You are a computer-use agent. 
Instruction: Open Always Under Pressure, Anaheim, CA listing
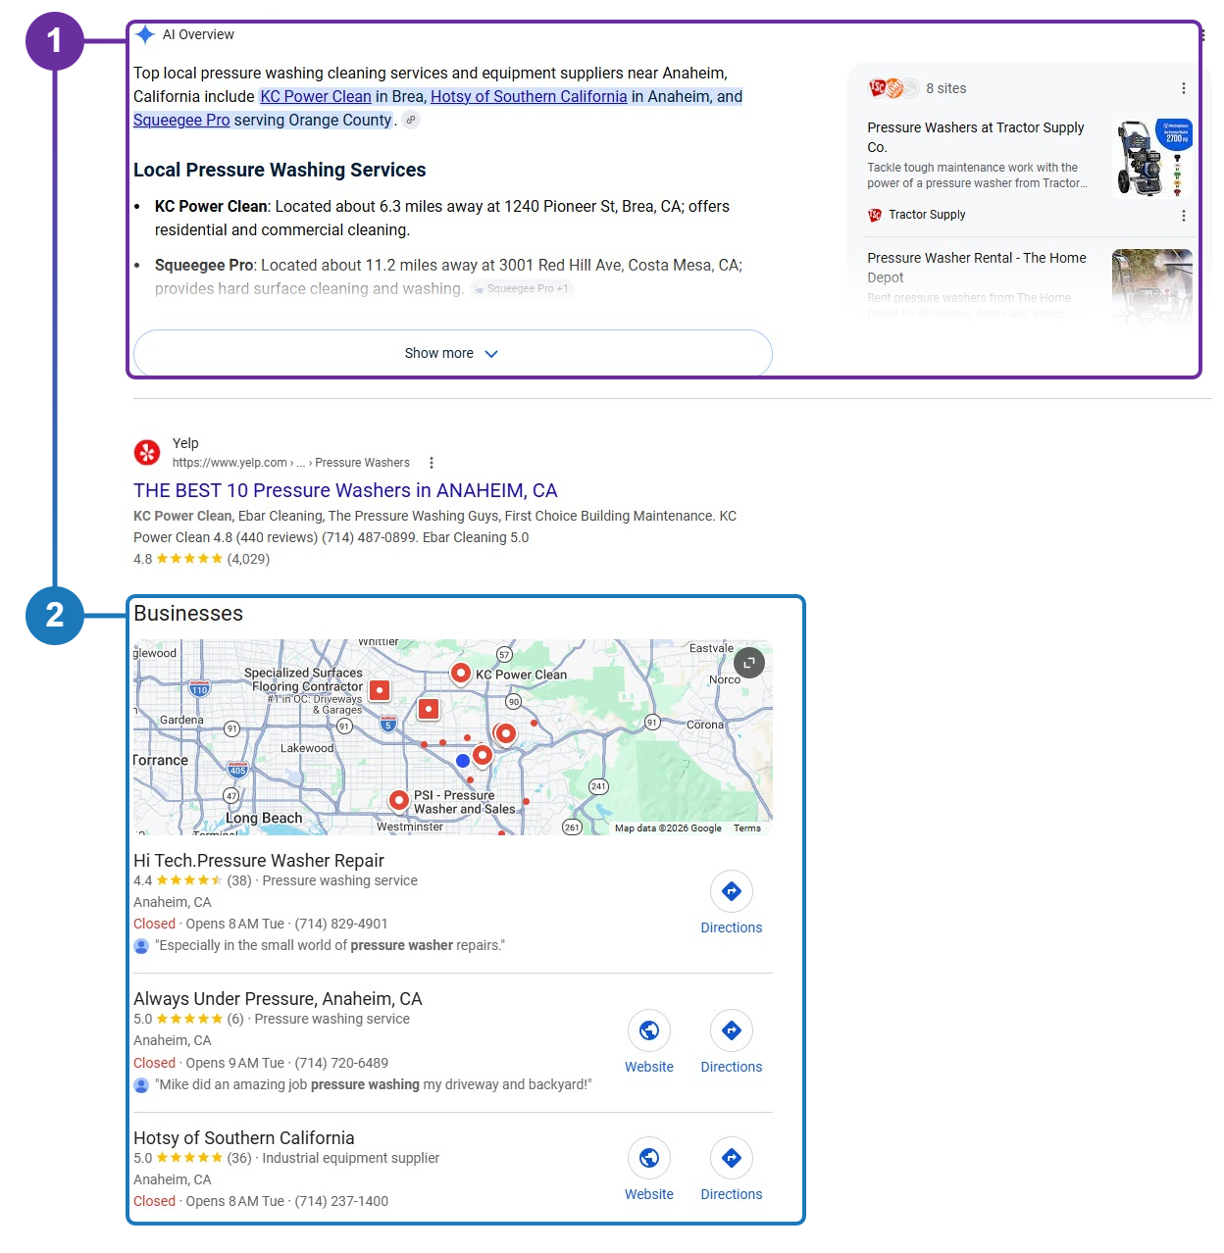278,999
